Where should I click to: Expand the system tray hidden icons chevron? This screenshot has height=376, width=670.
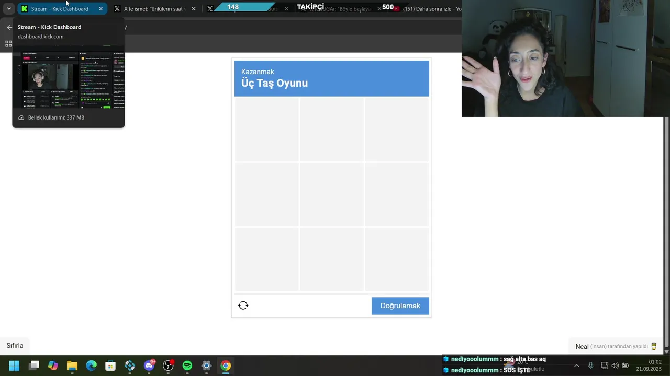tap(577, 366)
